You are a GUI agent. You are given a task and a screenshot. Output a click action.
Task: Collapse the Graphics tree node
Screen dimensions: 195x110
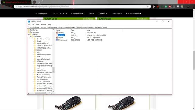[29, 35]
